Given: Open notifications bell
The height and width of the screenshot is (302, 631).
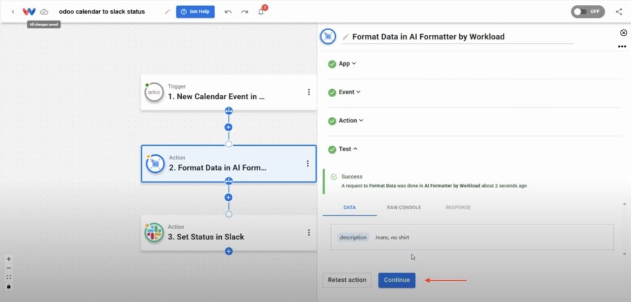Looking at the screenshot, I should [x=261, y=12].
